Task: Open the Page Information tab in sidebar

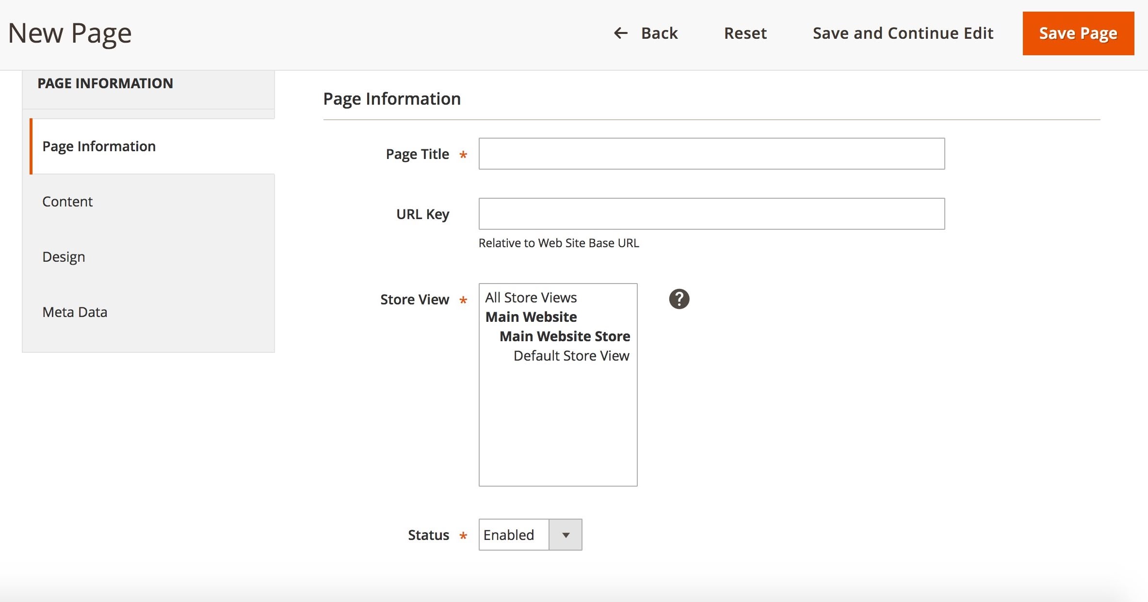Action: click(x=152, y=146)
